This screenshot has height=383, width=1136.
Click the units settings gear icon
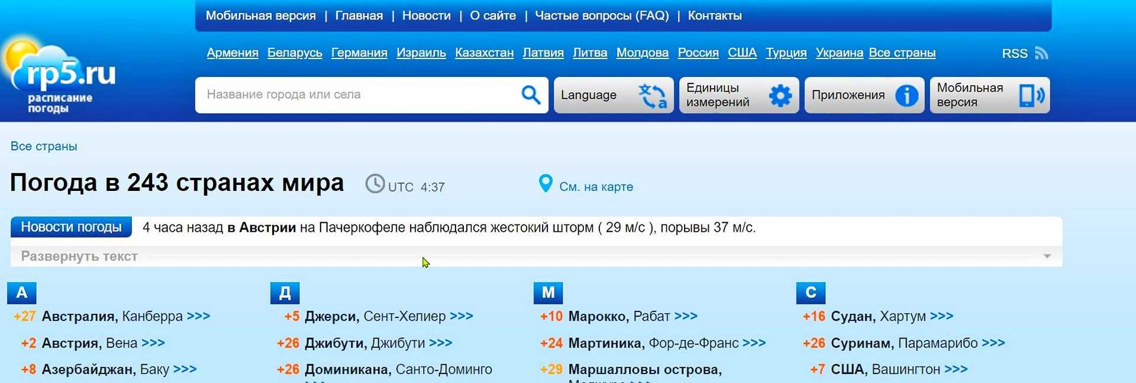click(780, 95)
